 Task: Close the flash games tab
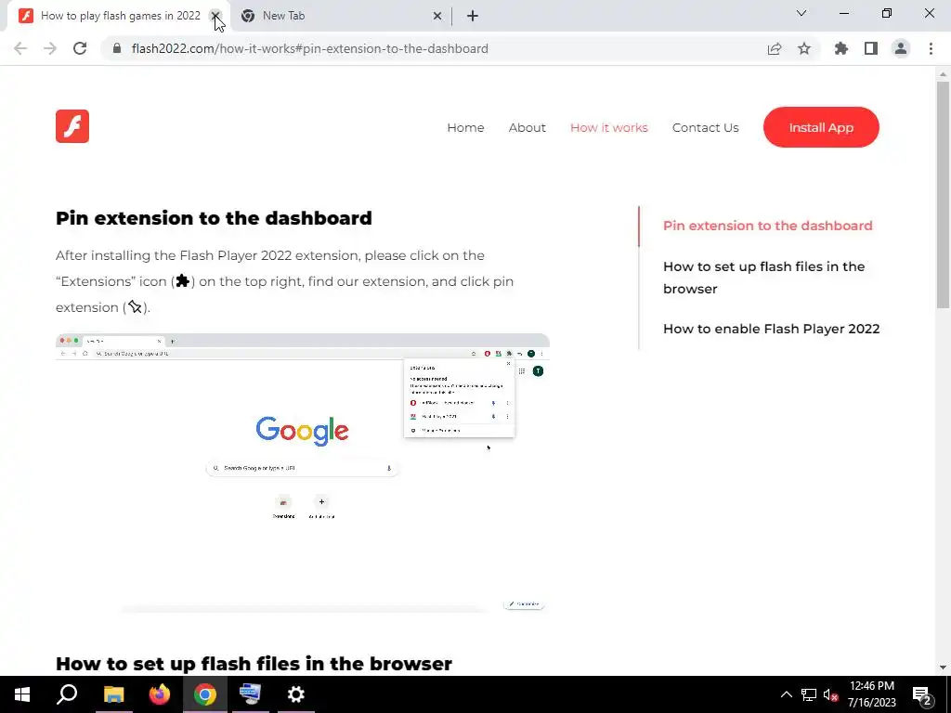pyautogui.click(x=215, y=16)
